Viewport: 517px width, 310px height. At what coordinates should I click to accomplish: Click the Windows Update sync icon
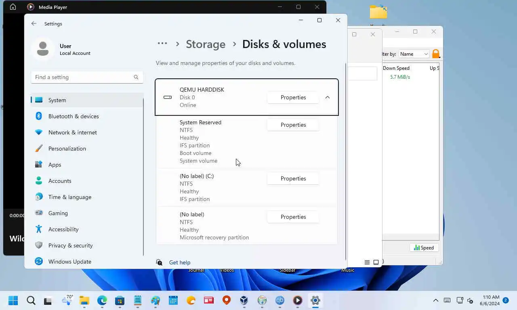39,262
